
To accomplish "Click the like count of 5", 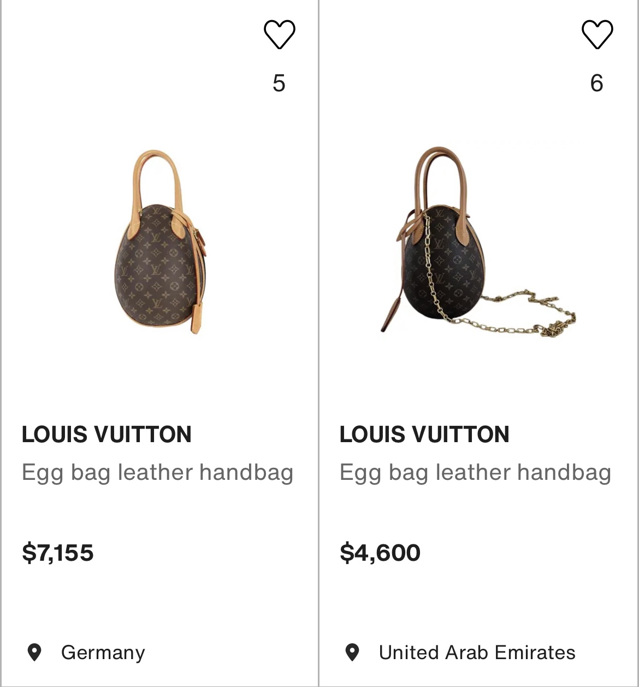I will click(279, 83).
